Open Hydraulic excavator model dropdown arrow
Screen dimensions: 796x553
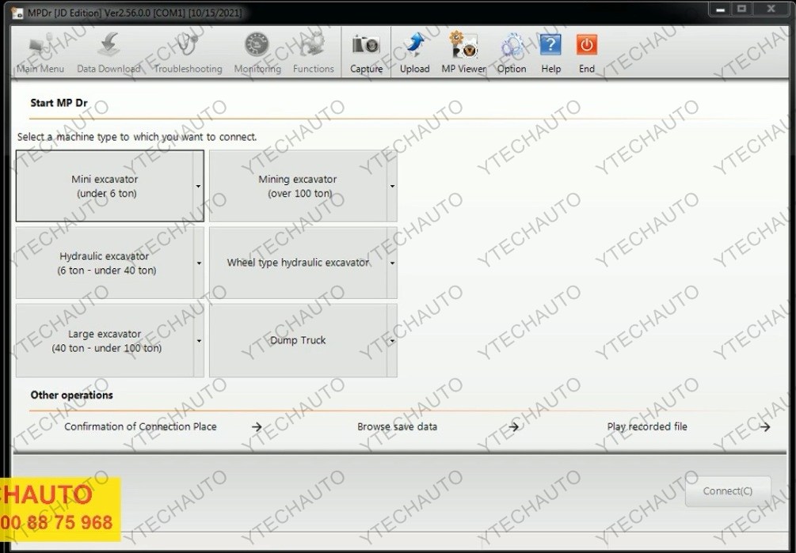click(198, 263)
